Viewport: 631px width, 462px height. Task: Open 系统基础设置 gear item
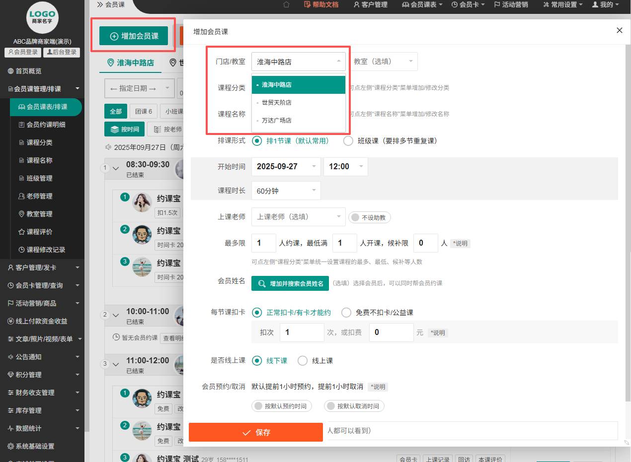pyautogui.click(x=34, y=446)
